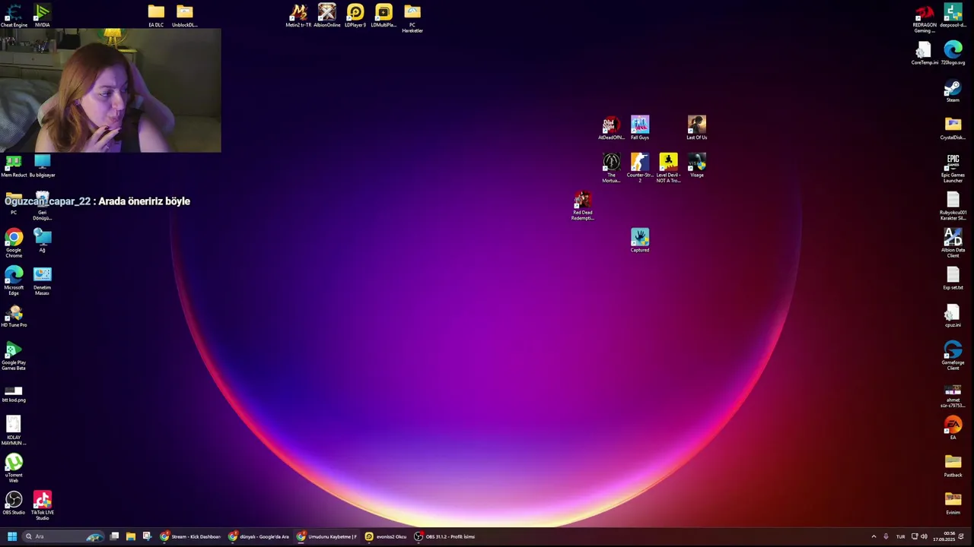The image size is (974, 547).
Task: Launch the Albion Data Client
Action: click(x=953, y=243)
